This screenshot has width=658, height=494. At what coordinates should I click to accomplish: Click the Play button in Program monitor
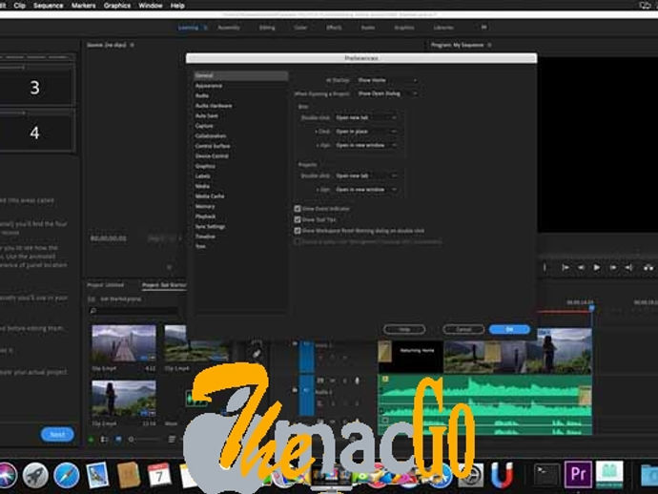point(596,267)
